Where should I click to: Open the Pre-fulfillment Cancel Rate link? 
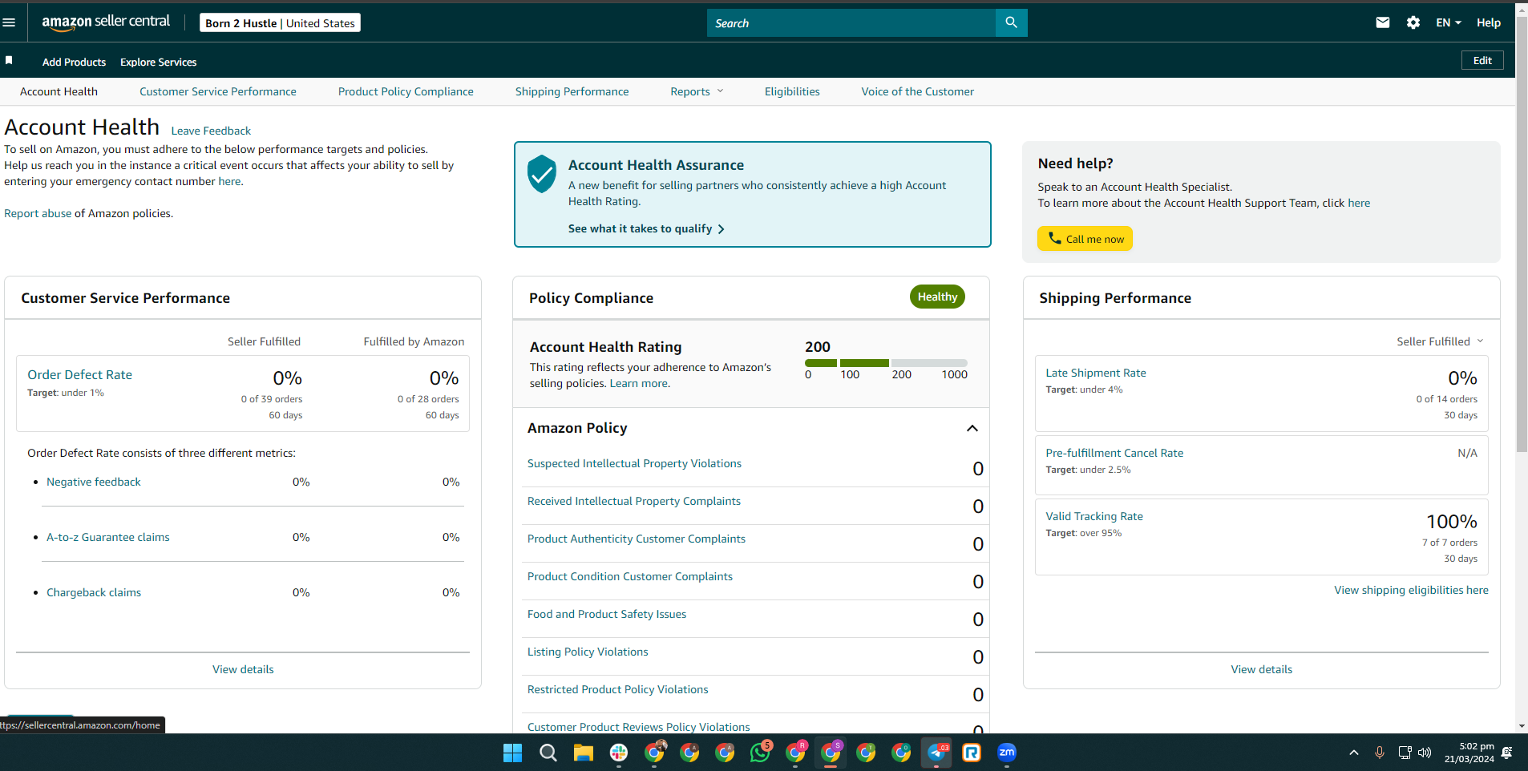1114,453
